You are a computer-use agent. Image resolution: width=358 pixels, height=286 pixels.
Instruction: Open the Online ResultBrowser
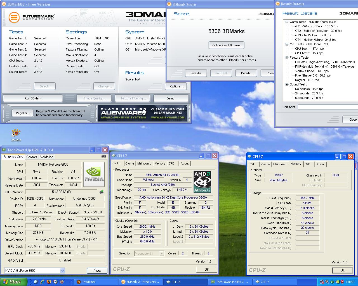click(226, 45)
